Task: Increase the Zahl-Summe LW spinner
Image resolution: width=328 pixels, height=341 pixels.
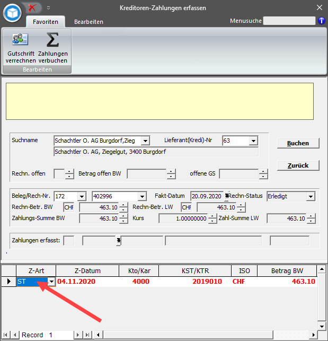Action: [311, 216]
